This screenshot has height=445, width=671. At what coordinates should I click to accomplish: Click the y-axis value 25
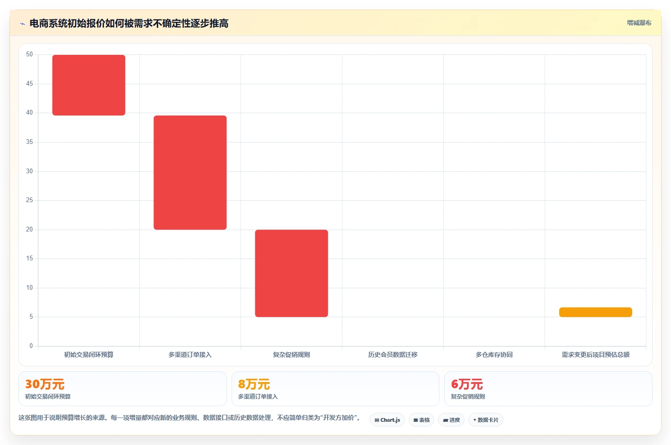point(29,200)
